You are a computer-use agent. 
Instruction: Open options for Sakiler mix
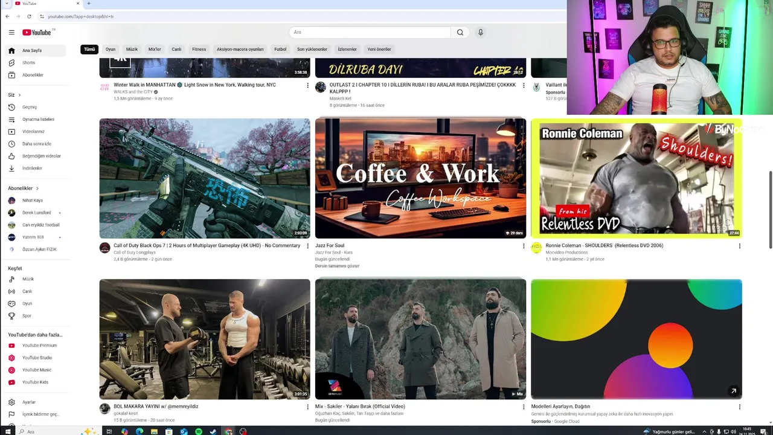524,407
